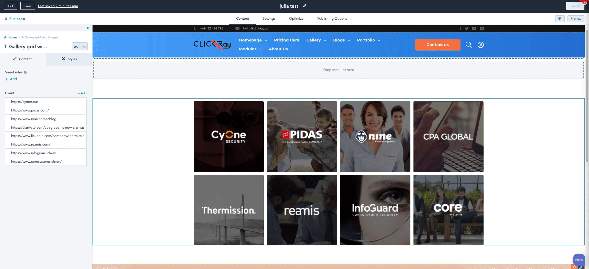Click the Home breadcrumb icon
Viewport: 589px width, 269px height.
[x=5, y=37]
